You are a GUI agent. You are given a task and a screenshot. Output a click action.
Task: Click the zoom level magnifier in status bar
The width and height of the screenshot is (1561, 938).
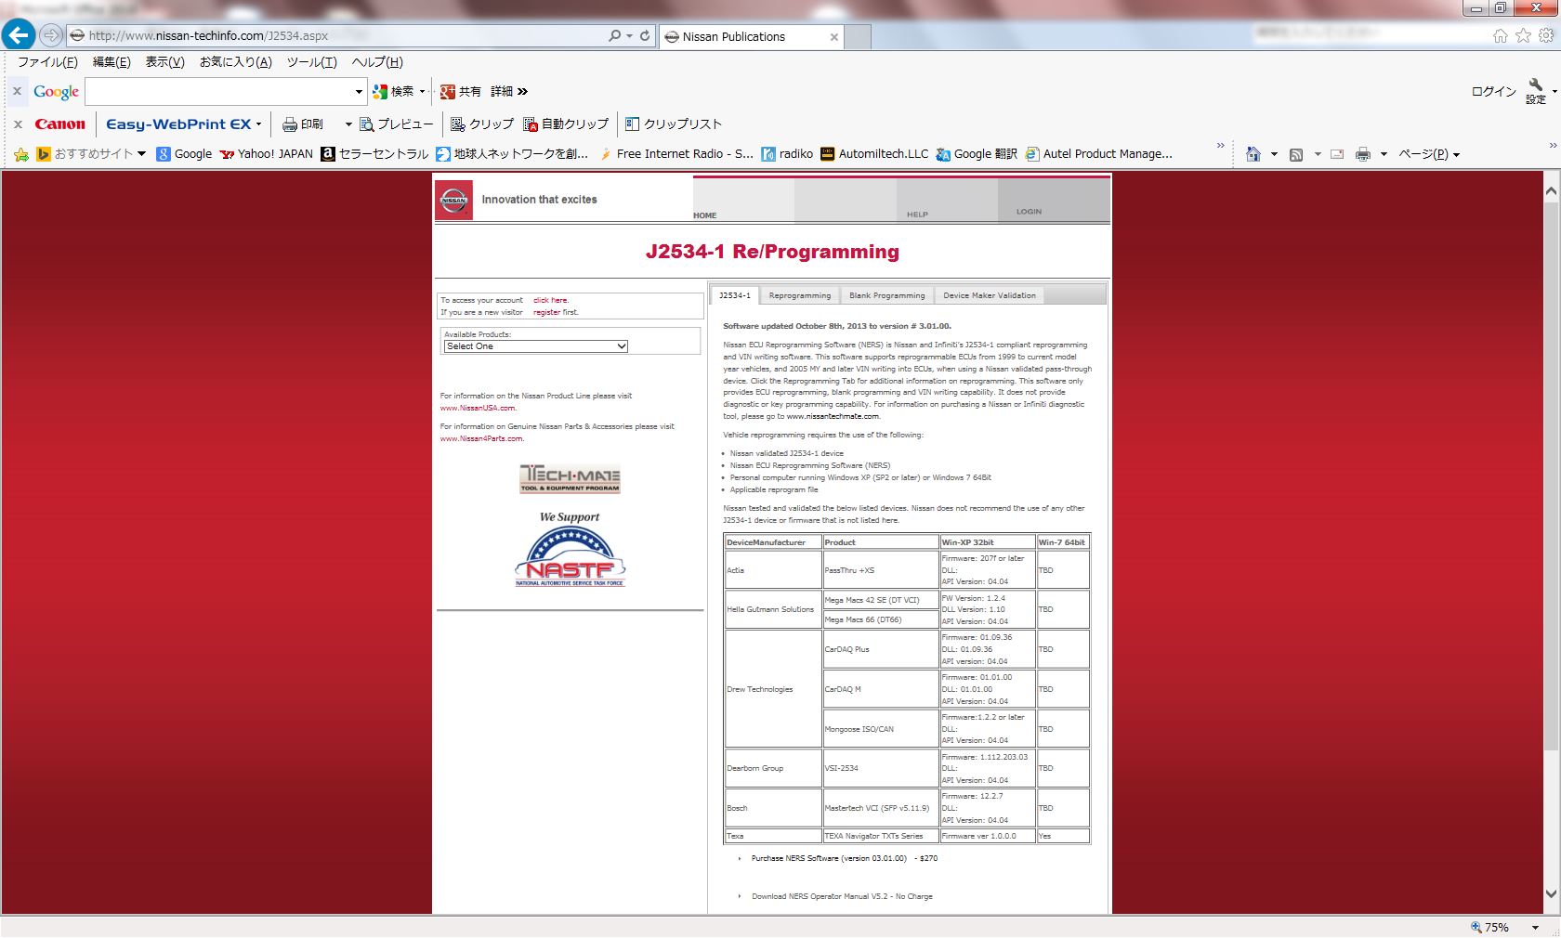(x=1476, y=927)
